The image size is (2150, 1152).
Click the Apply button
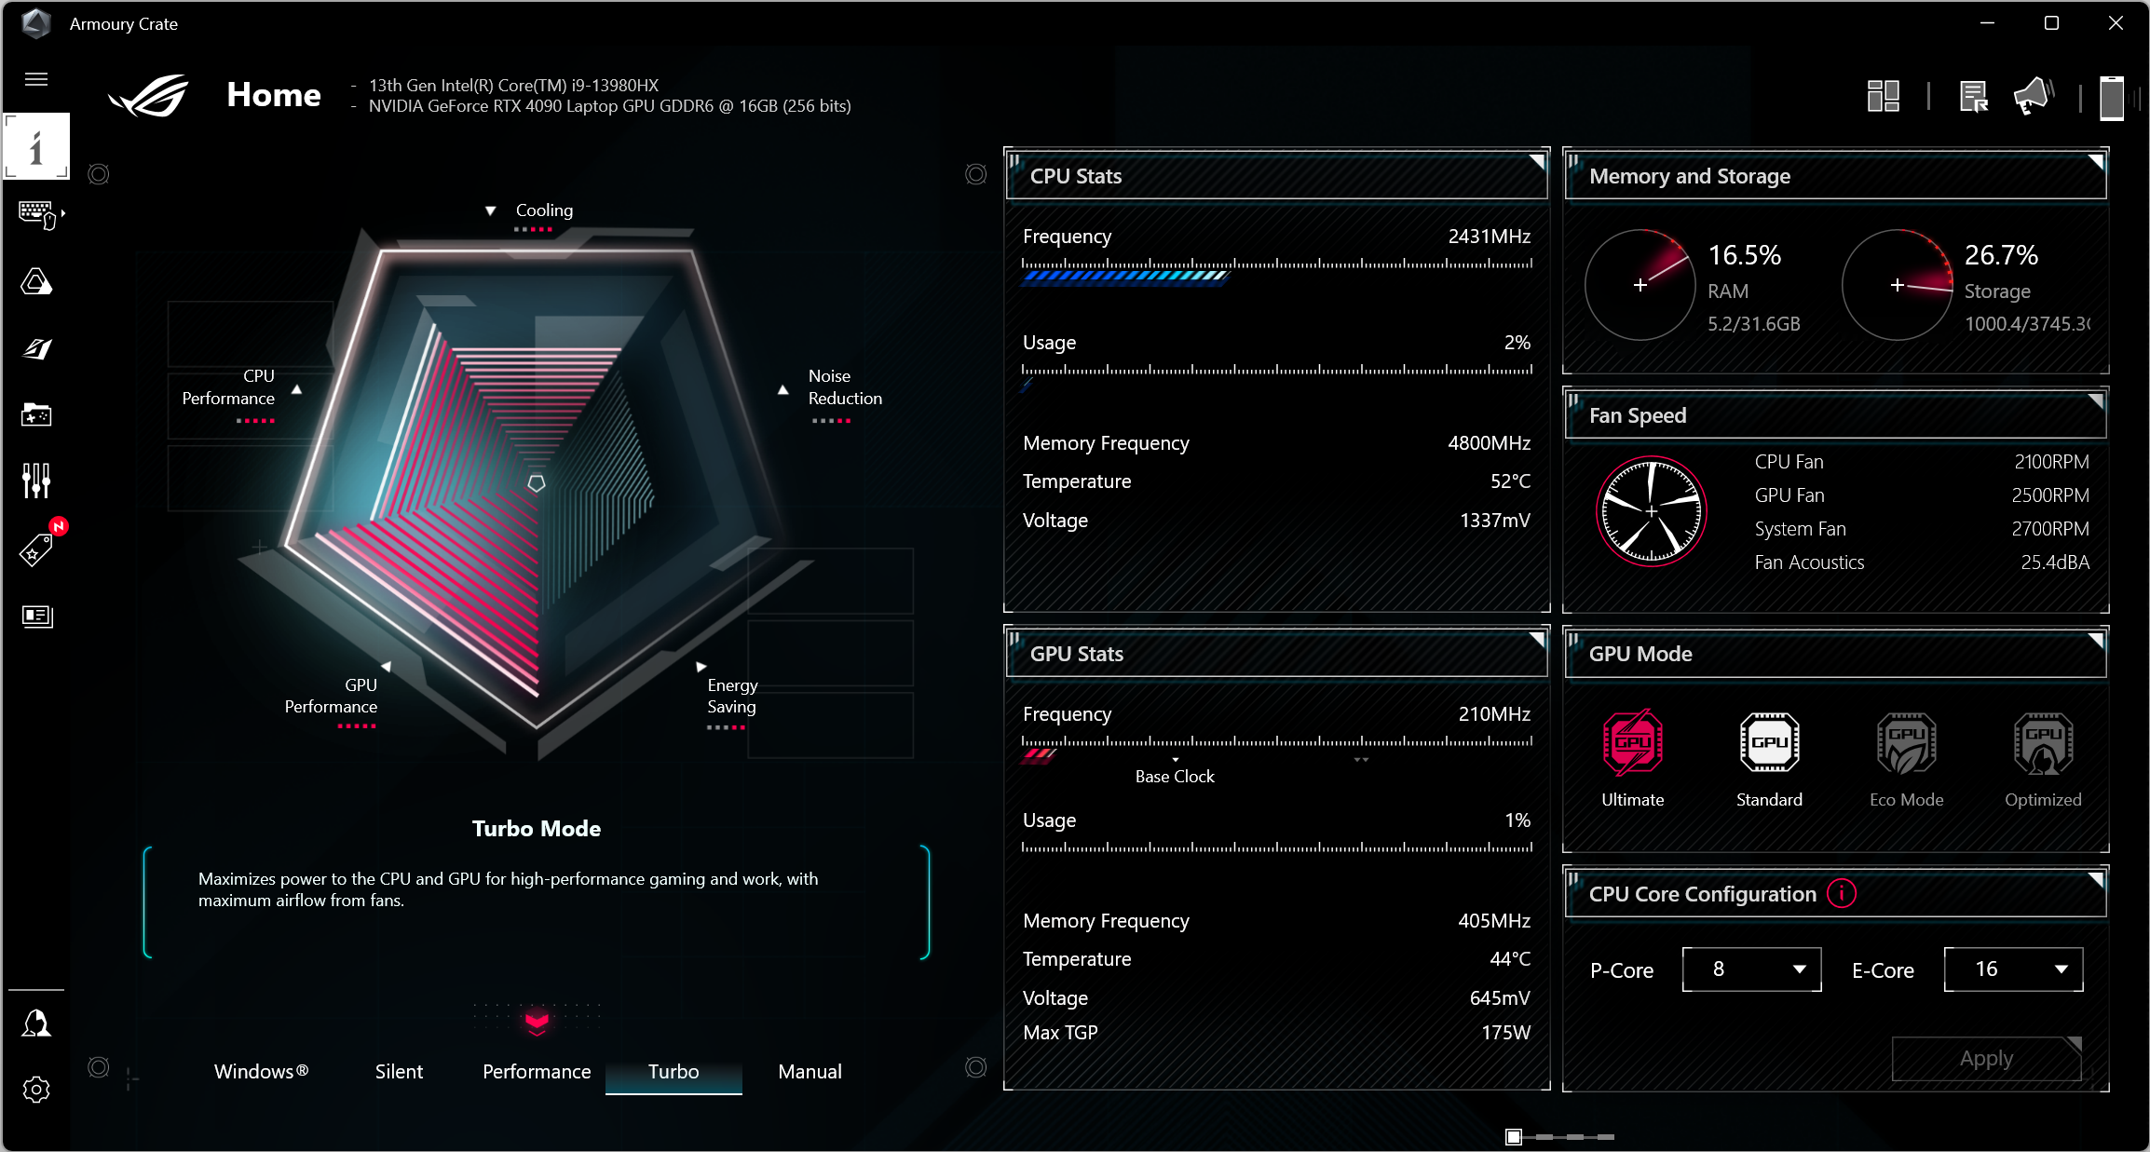click(1986, 1059)
